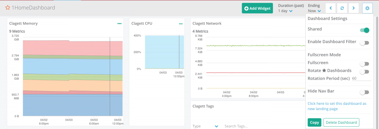Click the Clagett CPU widget title
Screen dimensions: 379x129
click(x=142, y=23)
